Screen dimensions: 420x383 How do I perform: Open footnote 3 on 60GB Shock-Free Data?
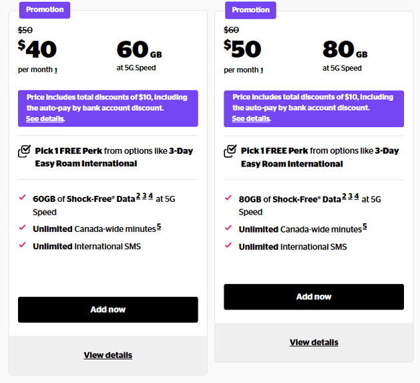click(x=144, y=196)
